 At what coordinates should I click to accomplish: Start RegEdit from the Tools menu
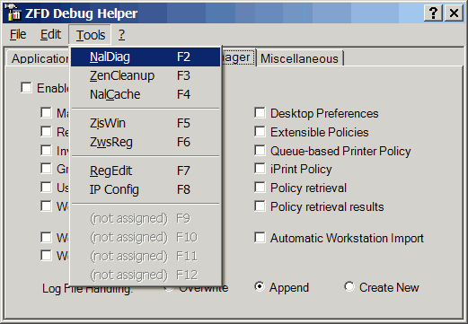tap(146, 171)
